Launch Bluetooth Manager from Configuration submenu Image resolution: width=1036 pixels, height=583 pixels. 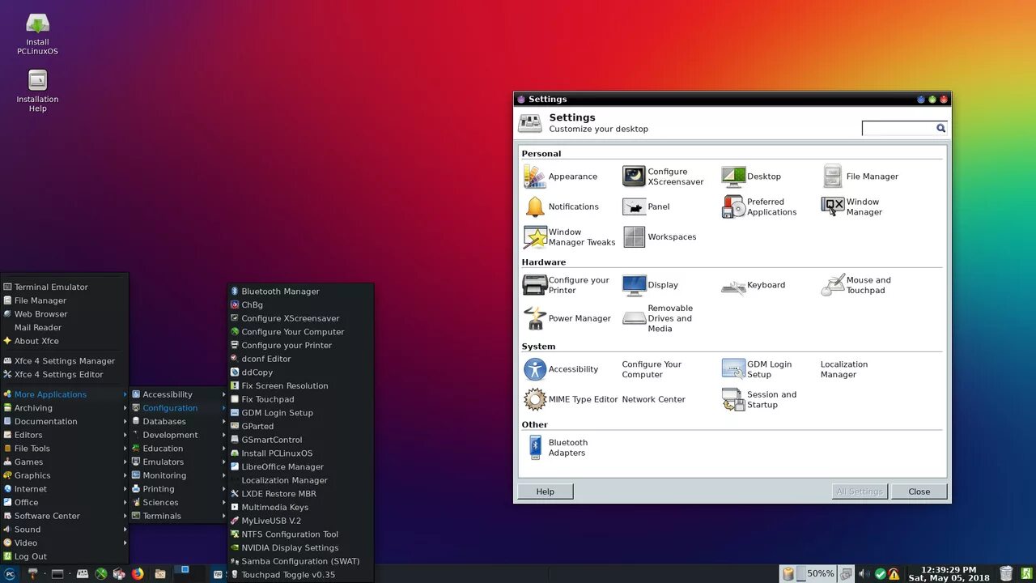pos(301,291)
